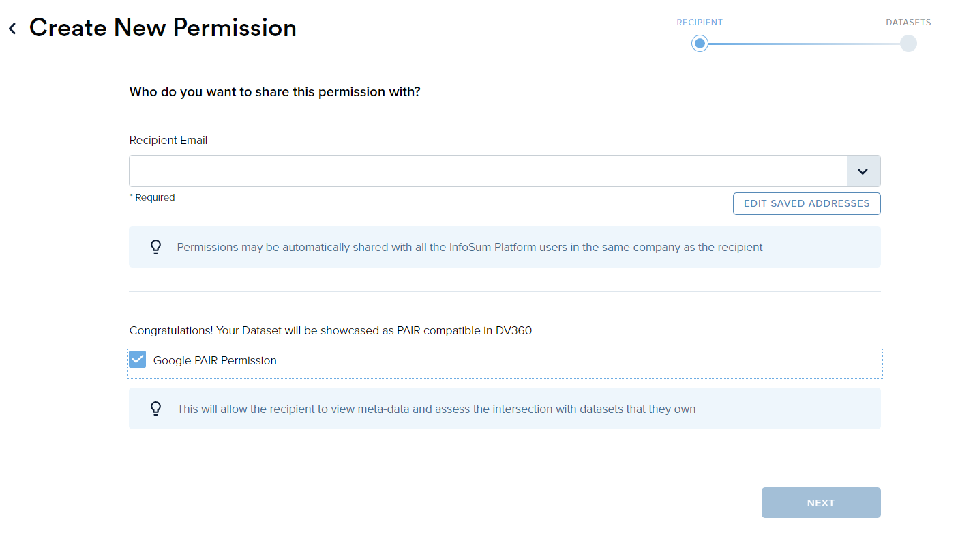Expand the Recipient Email dropdown arrow

[x=863, y=171]
